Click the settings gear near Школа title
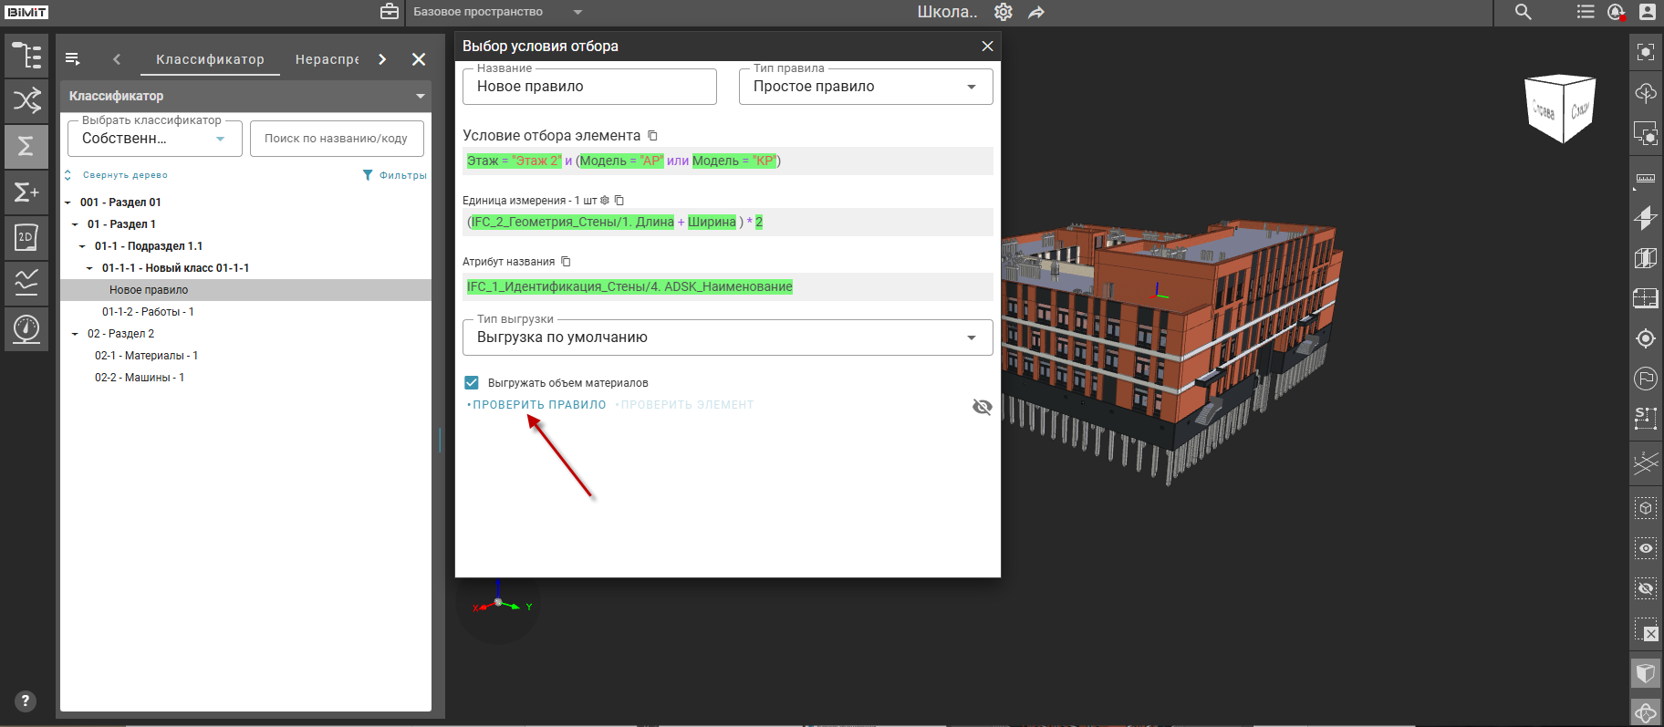 [1003, 12]
